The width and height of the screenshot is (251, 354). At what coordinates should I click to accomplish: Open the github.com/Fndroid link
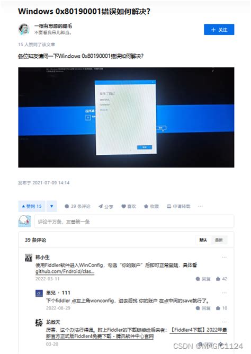[65, 271]
